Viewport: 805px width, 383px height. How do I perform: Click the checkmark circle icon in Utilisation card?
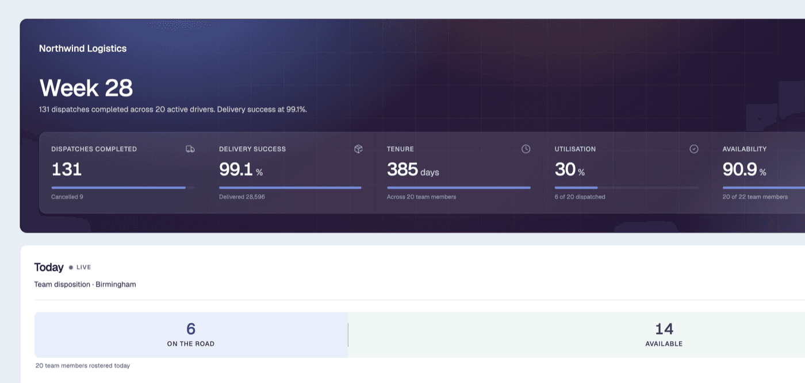click(694, 149)
